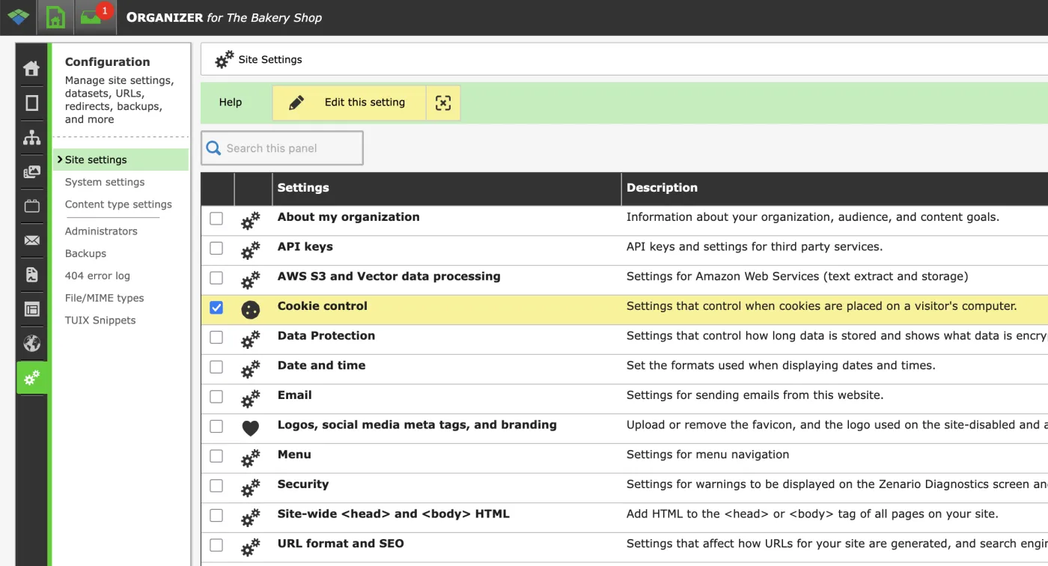Screen dimensions: 1048x566
Task: Sort by the Settings column header
Action: point(447,189)
